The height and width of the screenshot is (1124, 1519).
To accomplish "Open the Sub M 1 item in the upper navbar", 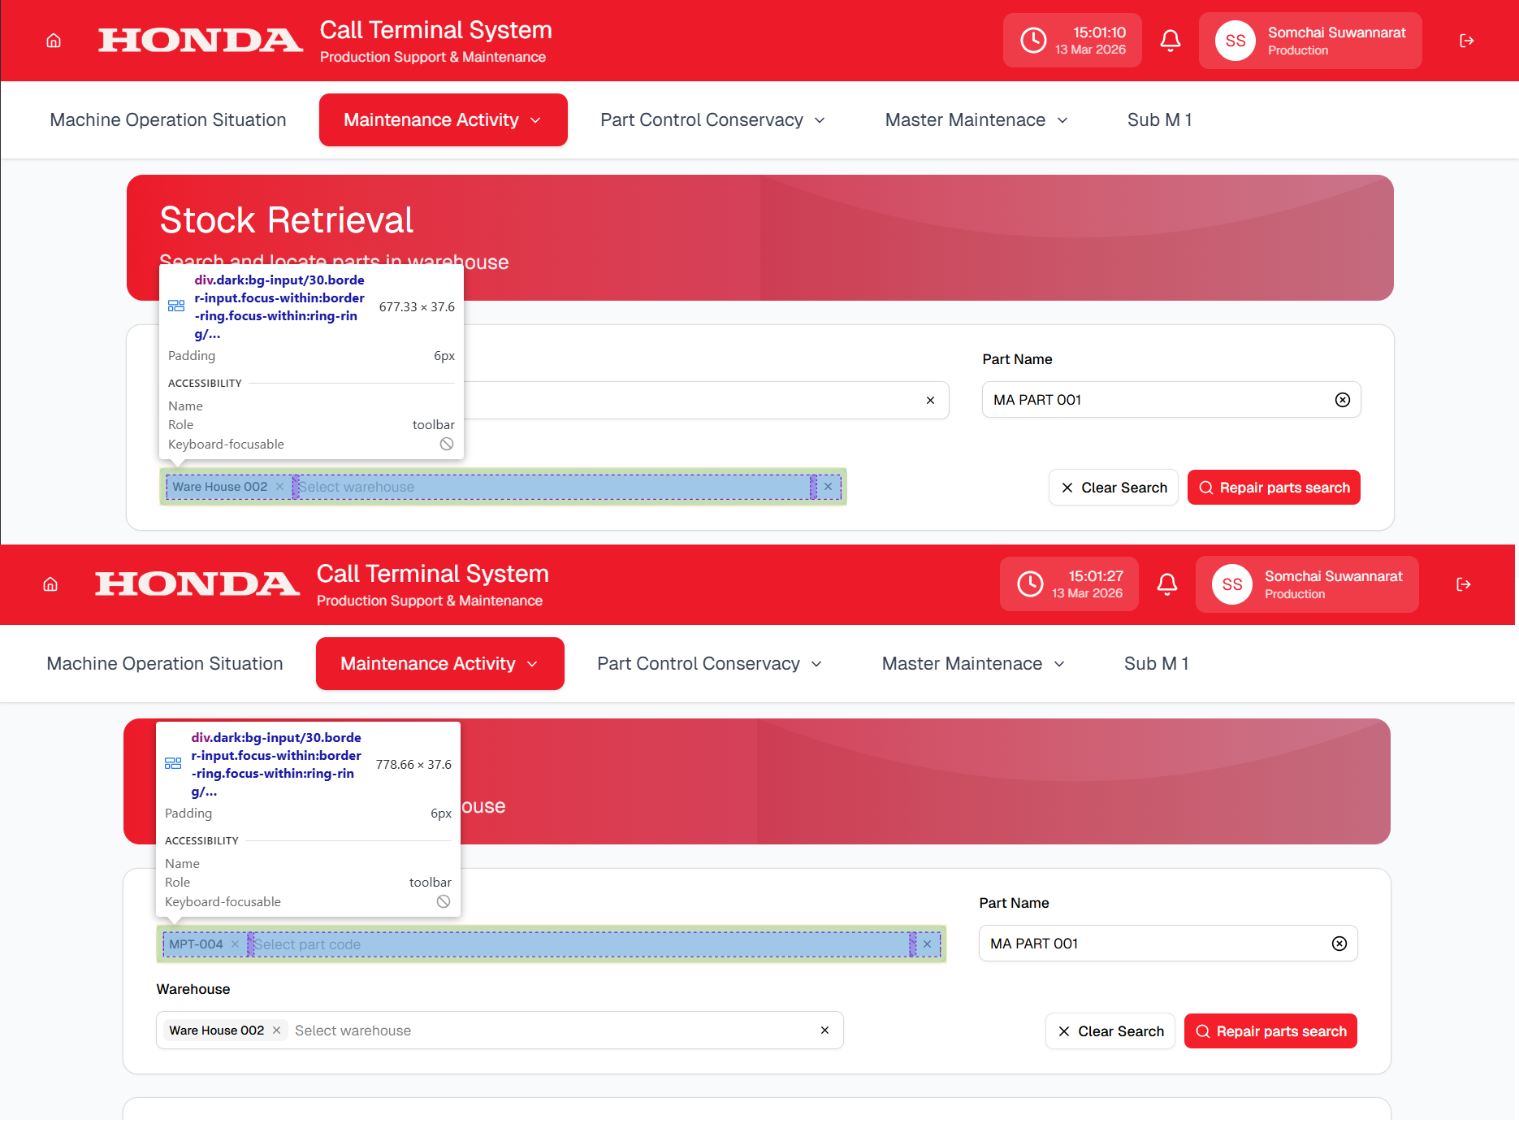I will tap(1159, 120).
